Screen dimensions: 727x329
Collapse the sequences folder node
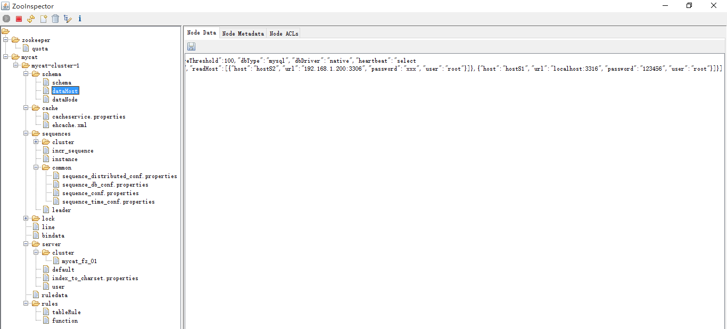pyautogui.click(x=26, y=133)
